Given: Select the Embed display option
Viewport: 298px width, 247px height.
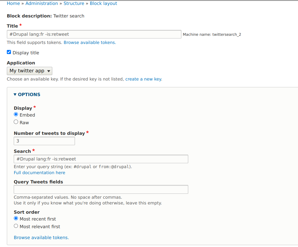Looking at the screenshot, I should (16, 115).
